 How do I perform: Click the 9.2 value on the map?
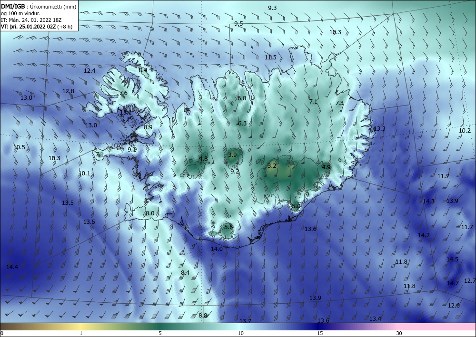235,172
